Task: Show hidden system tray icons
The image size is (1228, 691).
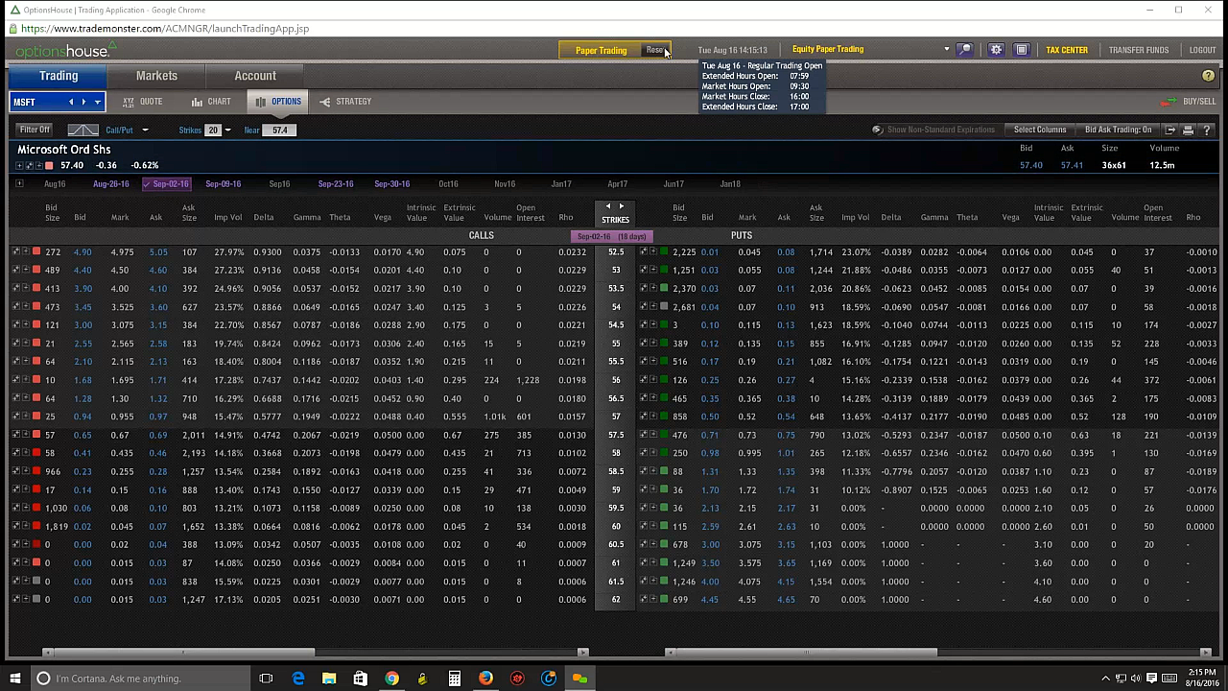Action: pyautogui.click(x=1106, y=679)
